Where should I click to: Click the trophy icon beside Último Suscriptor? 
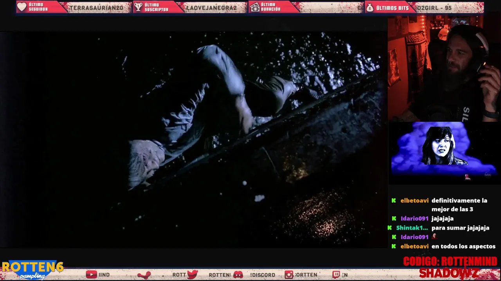(x=138, y=7)
